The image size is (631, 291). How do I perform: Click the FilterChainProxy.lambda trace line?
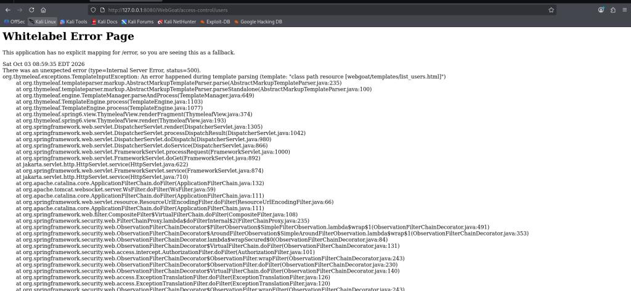[x=163, y=221]
